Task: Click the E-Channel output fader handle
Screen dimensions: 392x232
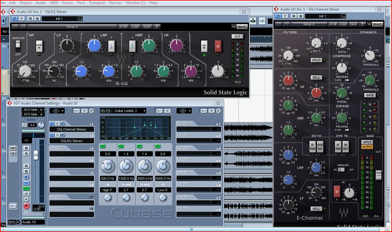Action: (378, 175)
